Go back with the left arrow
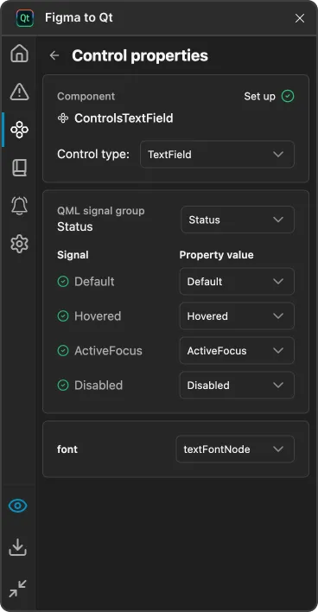The height and width of the screenshot is (612, 318). [x=54, y=55]
